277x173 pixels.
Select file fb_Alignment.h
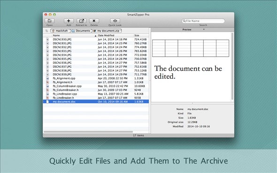(96, 82)
